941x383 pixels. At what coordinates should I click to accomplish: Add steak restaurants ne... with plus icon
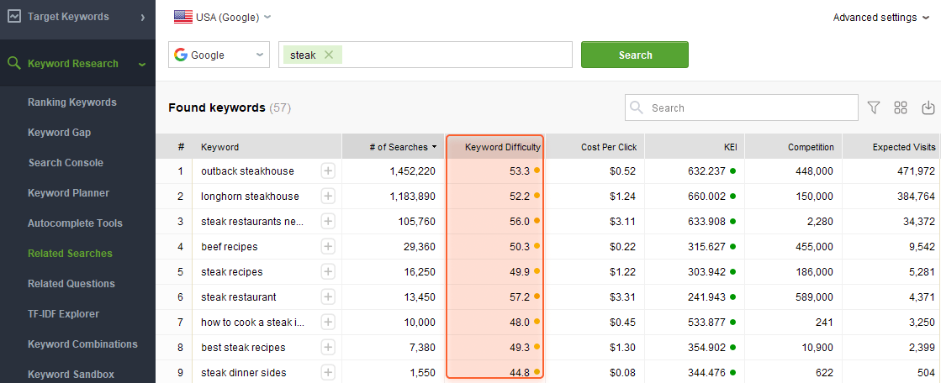tap(328, 222)
